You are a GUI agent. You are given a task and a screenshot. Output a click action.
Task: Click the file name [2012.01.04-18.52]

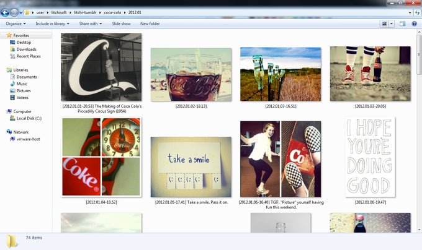[101, 202]
